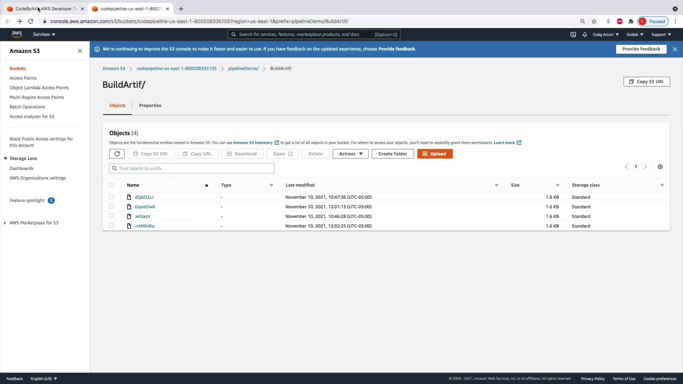
Task: Select the JeSlazV object checkbox
Action: [x=111, y=216]
